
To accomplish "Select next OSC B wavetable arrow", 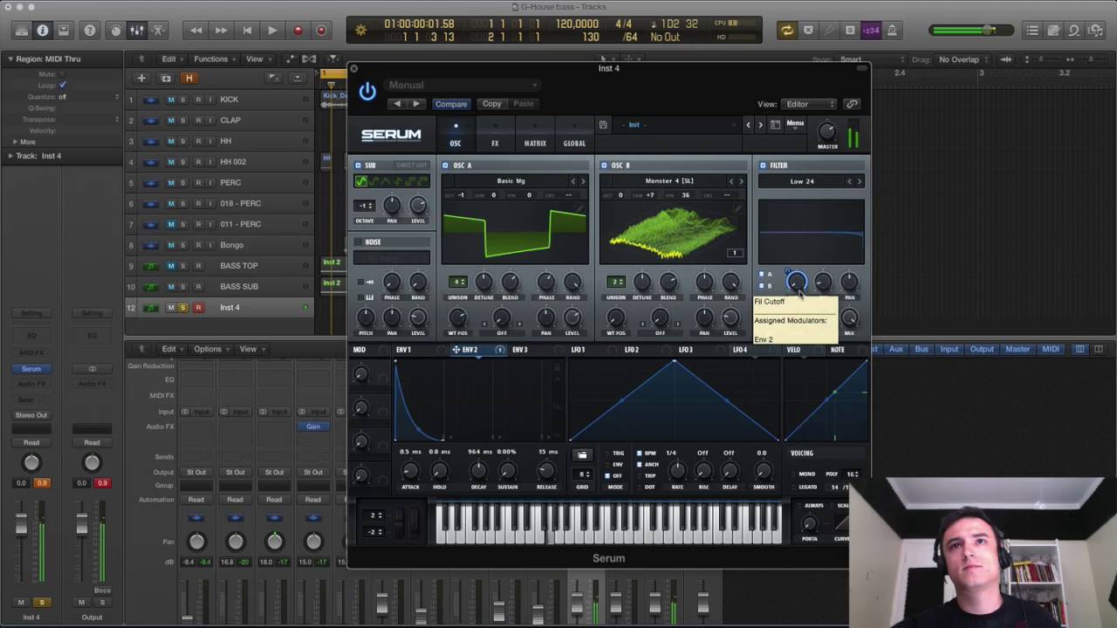I will [x=742, y=181].
